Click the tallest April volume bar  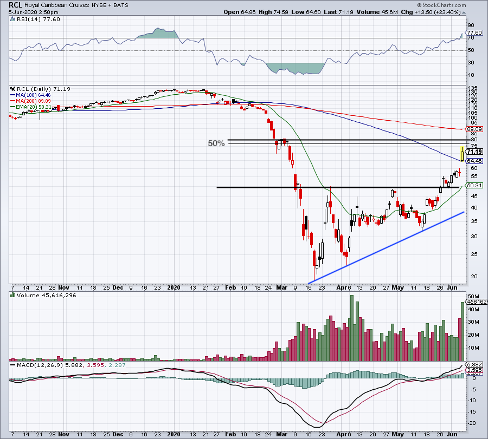click(x=352, y=328)
